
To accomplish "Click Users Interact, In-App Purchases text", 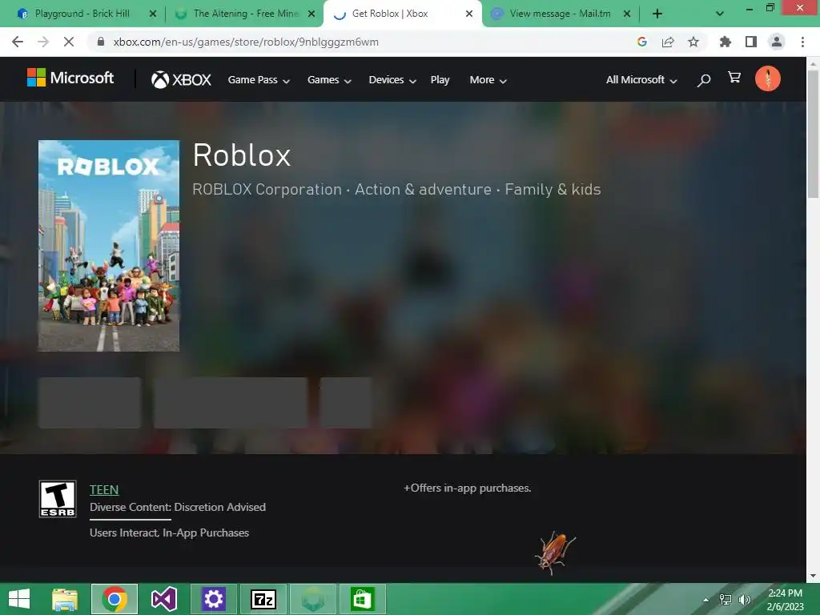I will click(170, 533).
